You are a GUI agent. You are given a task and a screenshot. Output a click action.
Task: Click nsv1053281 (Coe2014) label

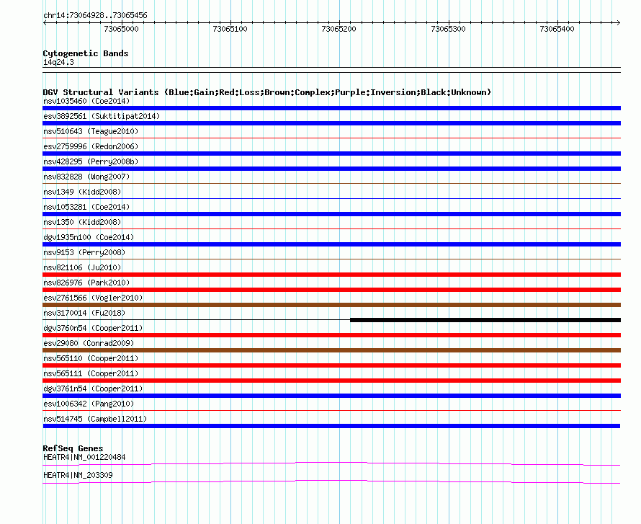click(x=86, y=207)
